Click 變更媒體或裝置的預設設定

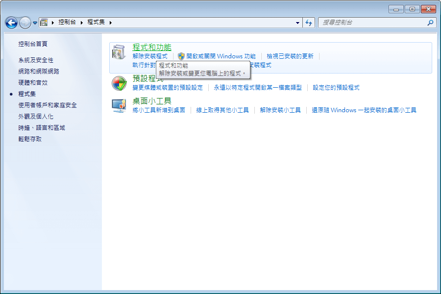168,88
